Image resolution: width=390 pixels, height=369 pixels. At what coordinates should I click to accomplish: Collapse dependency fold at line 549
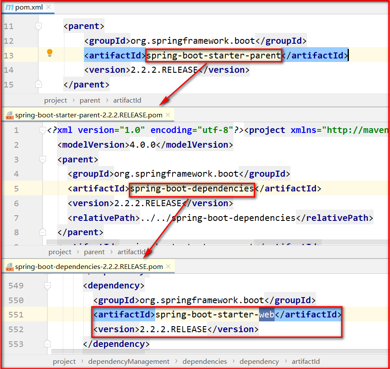47,285
